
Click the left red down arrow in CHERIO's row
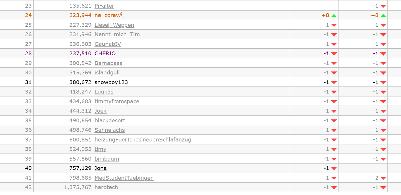[334, 54]
